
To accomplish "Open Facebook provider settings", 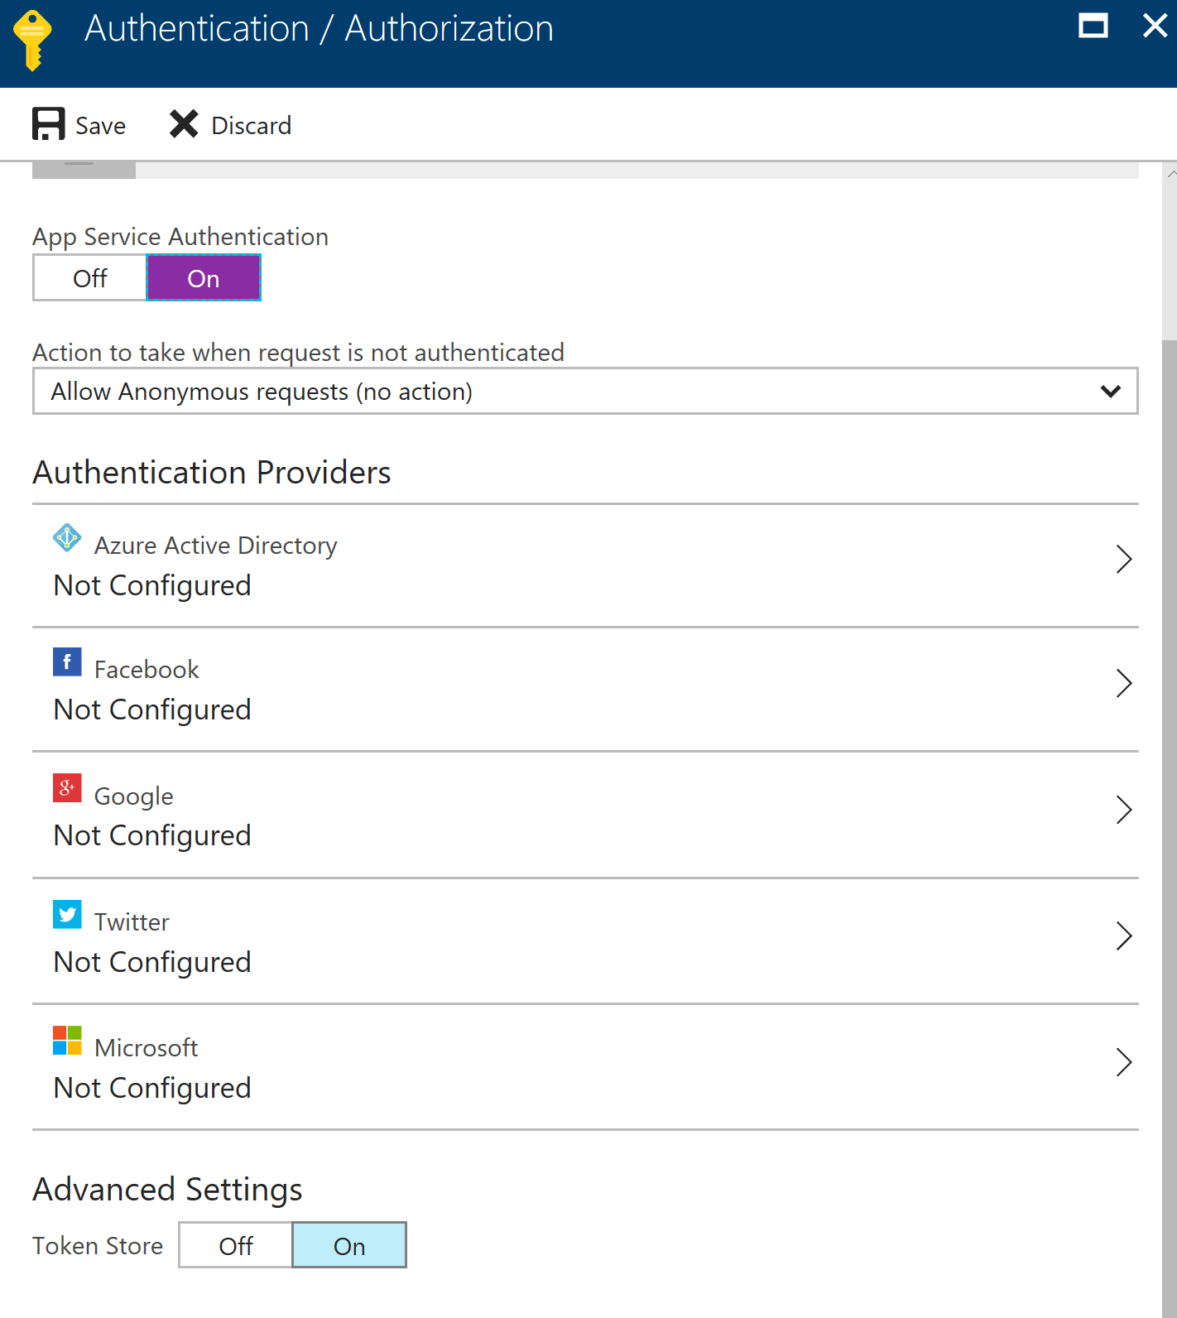I will click(x=585, y=690).
